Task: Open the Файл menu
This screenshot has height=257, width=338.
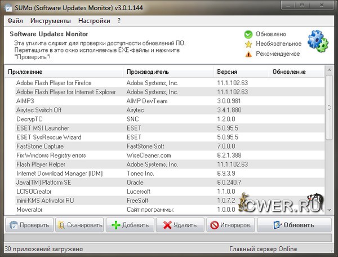Action: (x=15, y=21)
